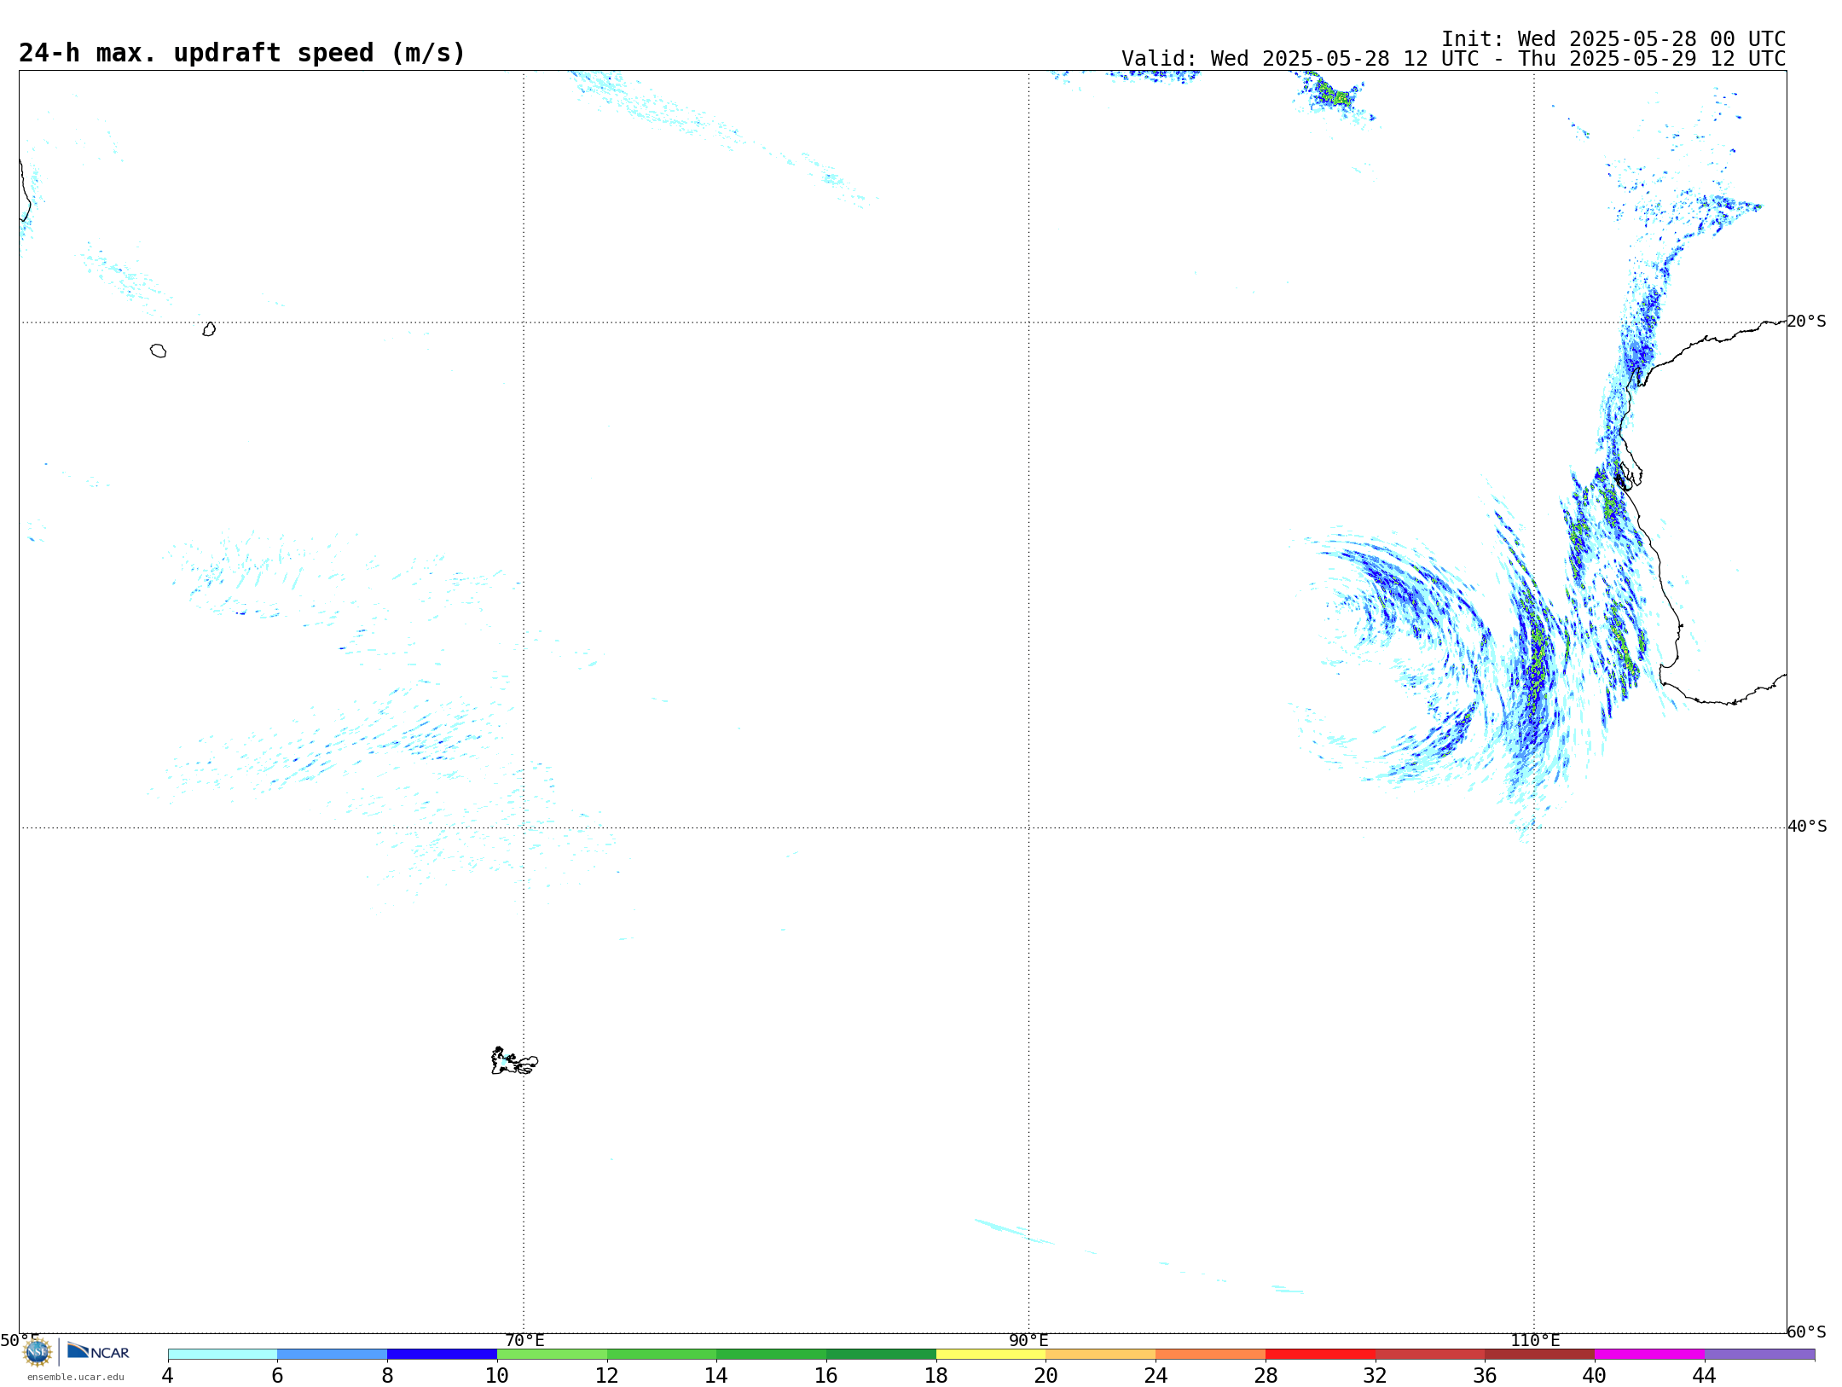This screenshot has height=1387, width=1842.
Task: Click the colorbar tick label '14'
Action: [716, 1376]
